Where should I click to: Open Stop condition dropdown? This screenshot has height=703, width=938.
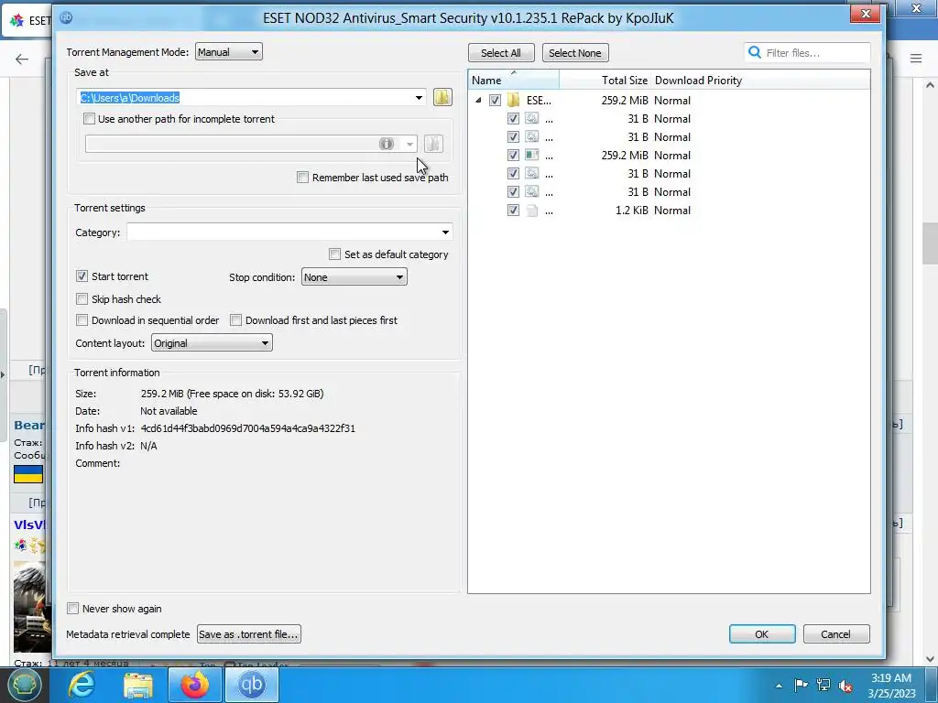[354, 276]
